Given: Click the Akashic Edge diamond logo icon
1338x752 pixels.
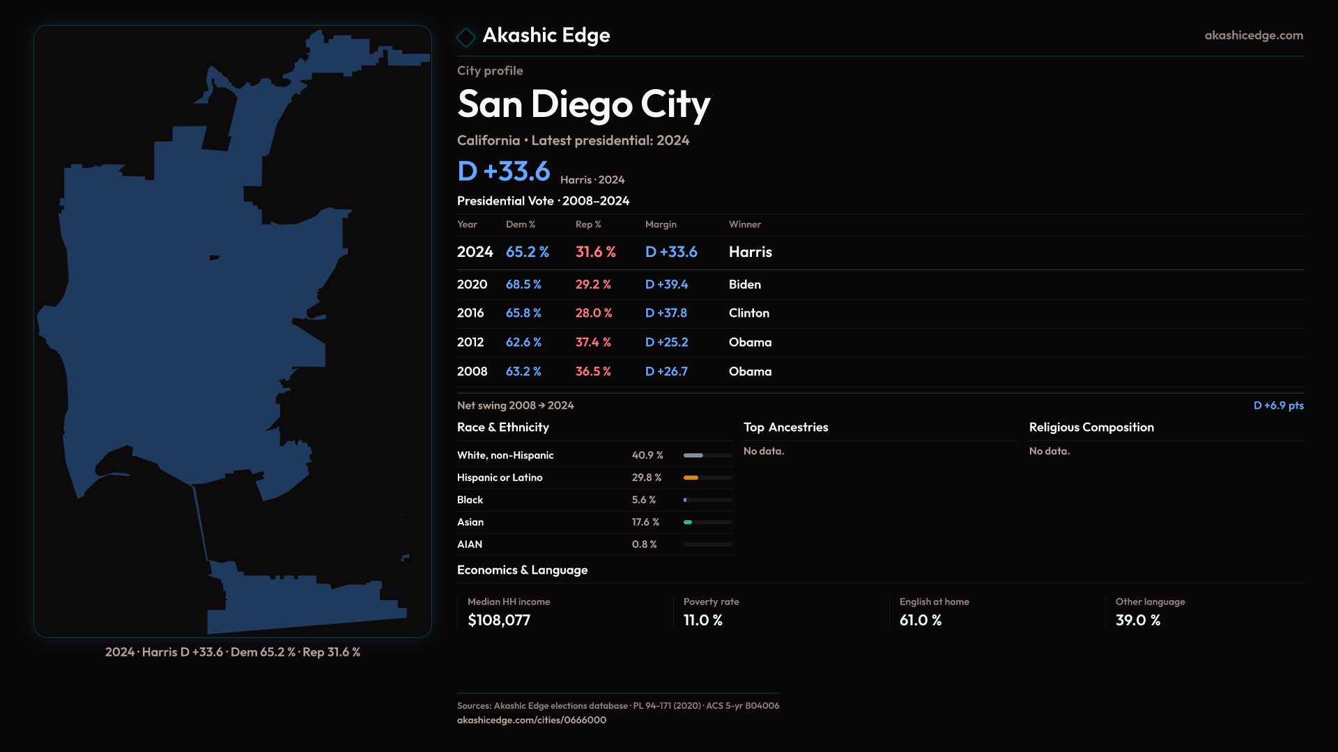Looking at the screenshot, I should [466, 37].
